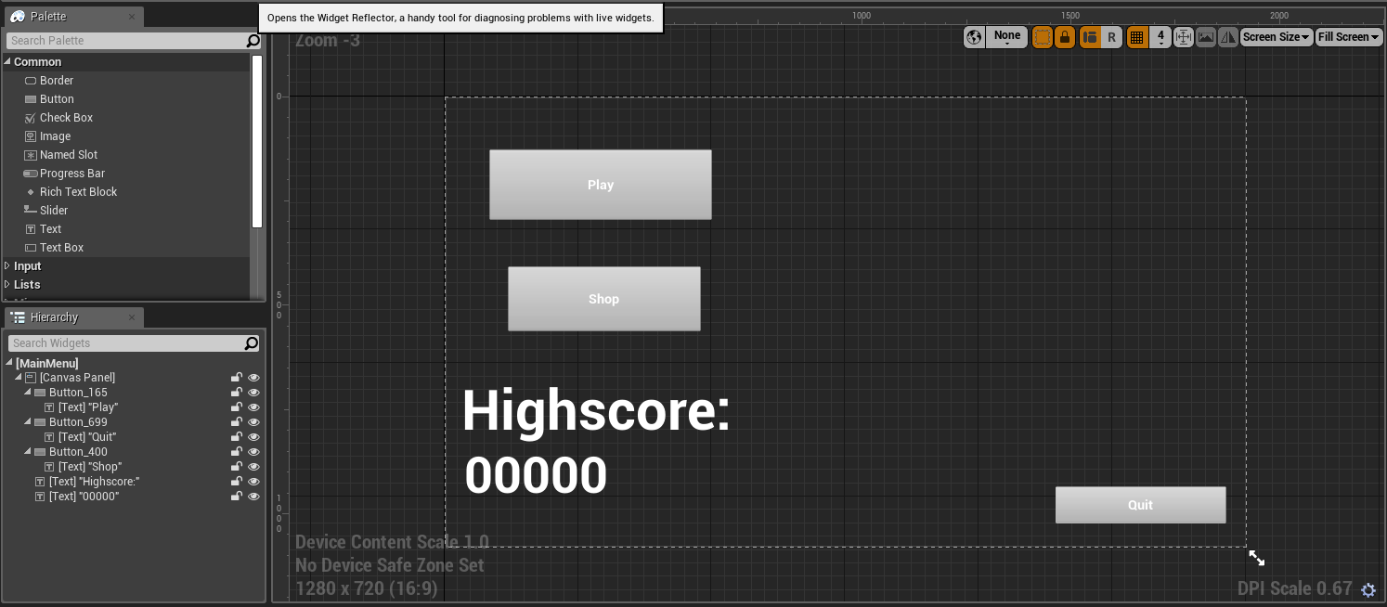The image size is (1387, 607).
Task: Toggle grid snapping icon in designer toolbar
Action: [x=1136, y=37]
